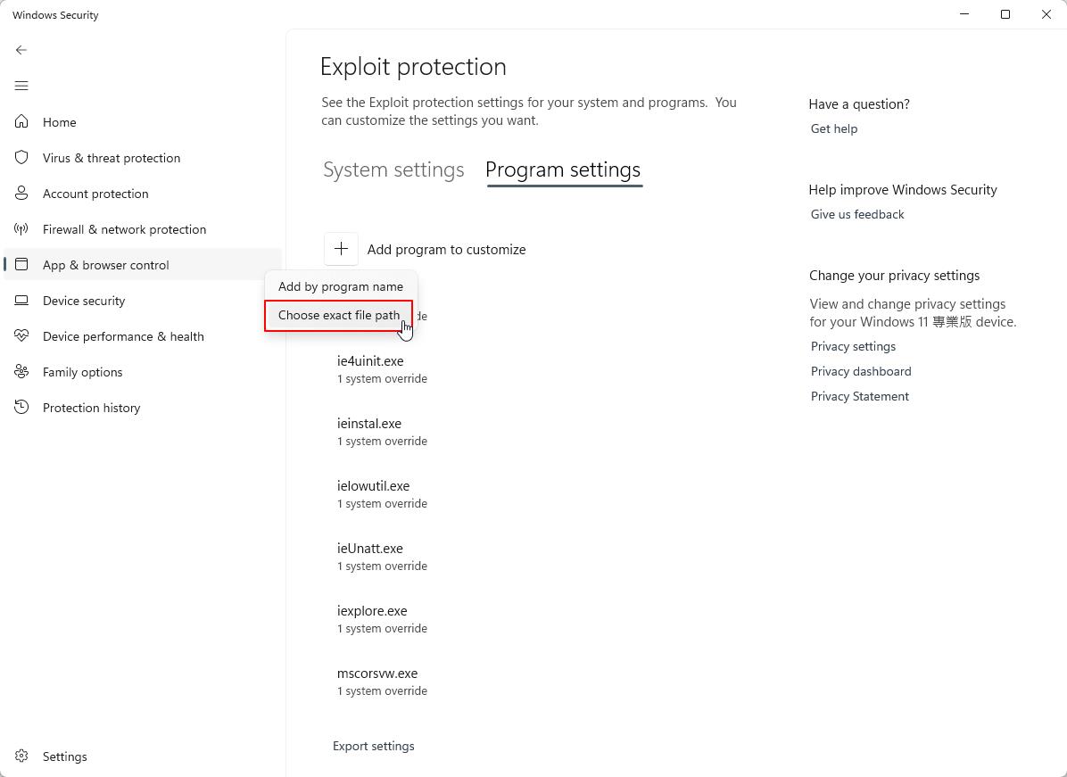Click the back arrow icon

pyautogui.click(x=21, y=50)
